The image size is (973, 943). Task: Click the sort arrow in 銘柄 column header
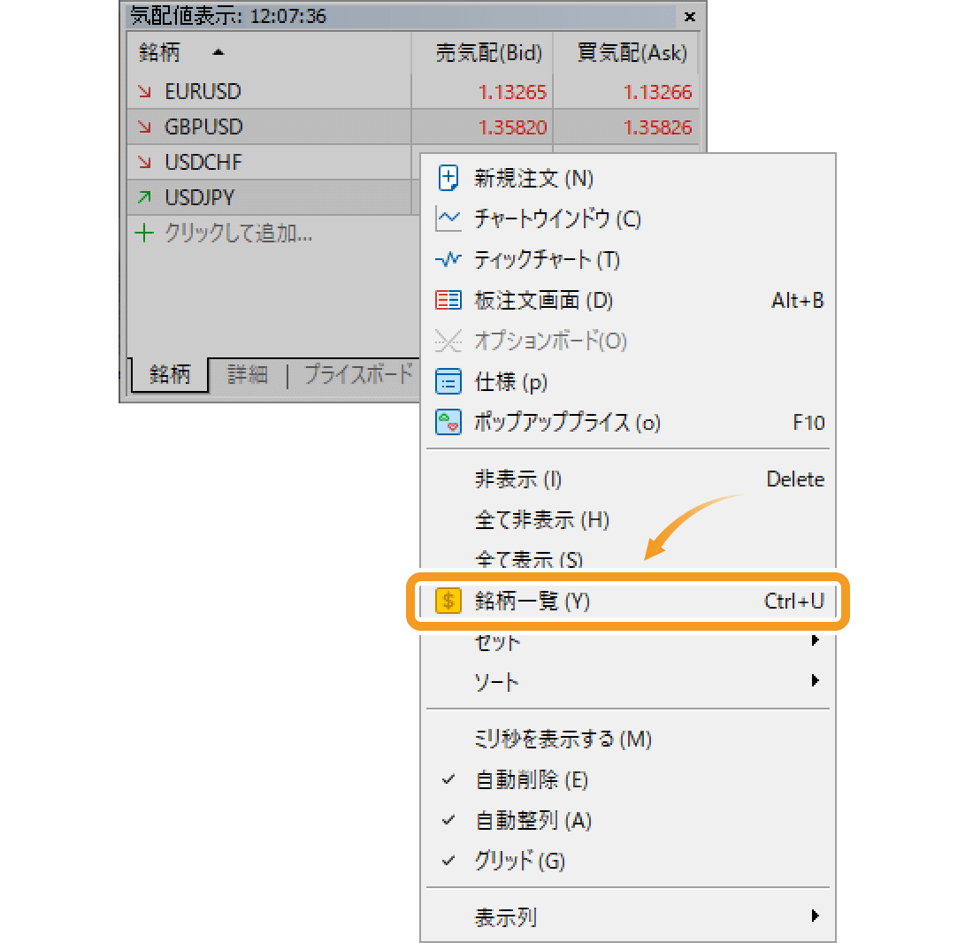click(218, 53)
